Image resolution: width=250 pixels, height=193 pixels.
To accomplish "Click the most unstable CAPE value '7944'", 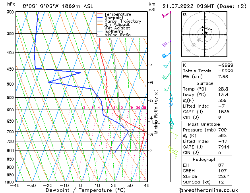I will pyautogui.click(x=224, y=147).
